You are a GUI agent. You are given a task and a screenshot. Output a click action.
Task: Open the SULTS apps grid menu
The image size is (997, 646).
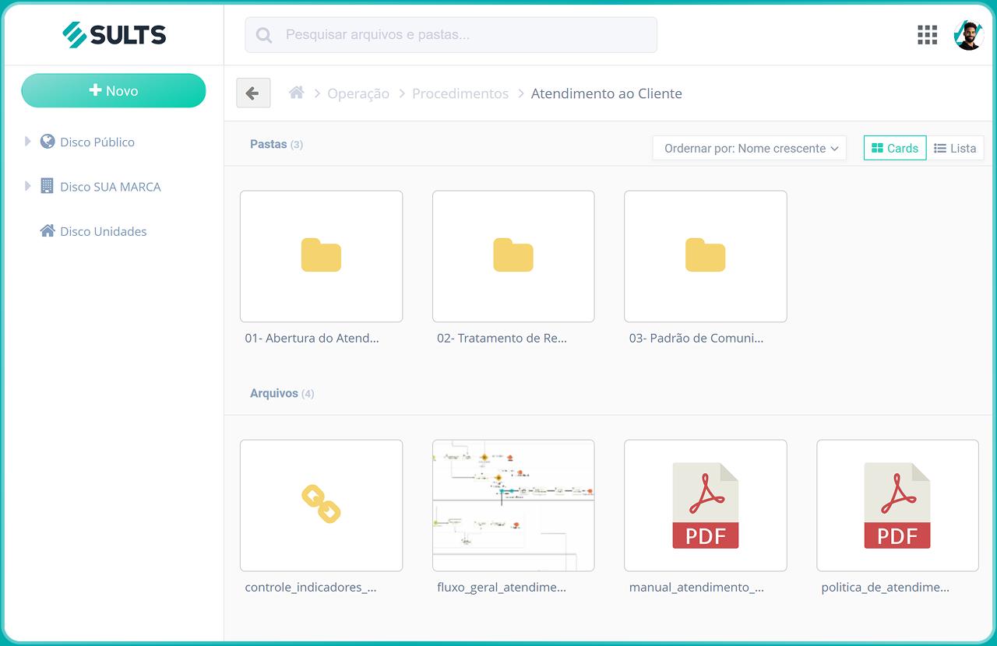point(927,34)
